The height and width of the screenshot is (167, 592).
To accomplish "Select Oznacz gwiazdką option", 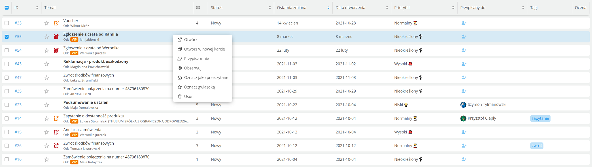I will 202,87.
